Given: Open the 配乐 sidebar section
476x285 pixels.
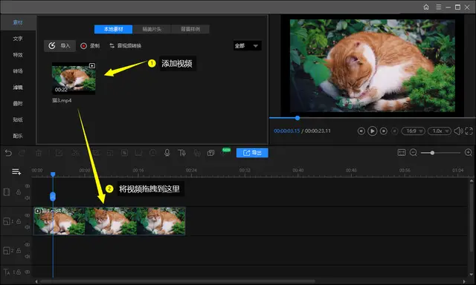Looking at the screenshot, I should (x=18, y=136).
